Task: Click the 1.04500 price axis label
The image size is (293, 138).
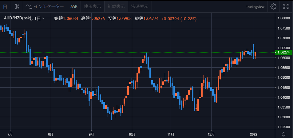Action: click(x=284, y=87)
